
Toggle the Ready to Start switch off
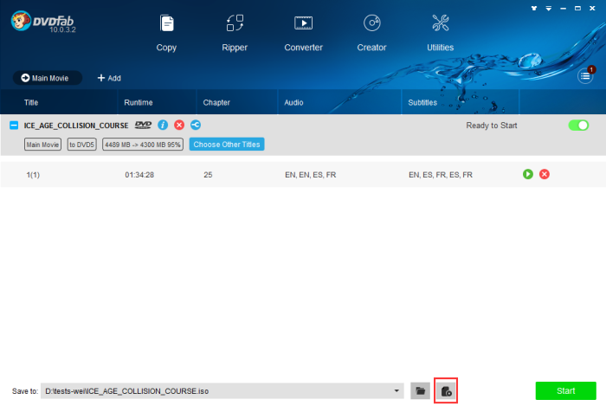[x=577, y=126]
